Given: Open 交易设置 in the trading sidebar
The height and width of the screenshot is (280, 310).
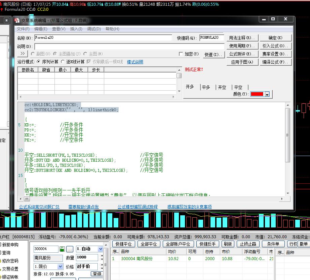Looking at the screenshot, I should pyautogui.click(x=10, y=269).
